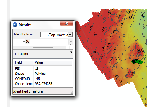Open the Location units options arrow
147x107 pixels.
[71, 52]
